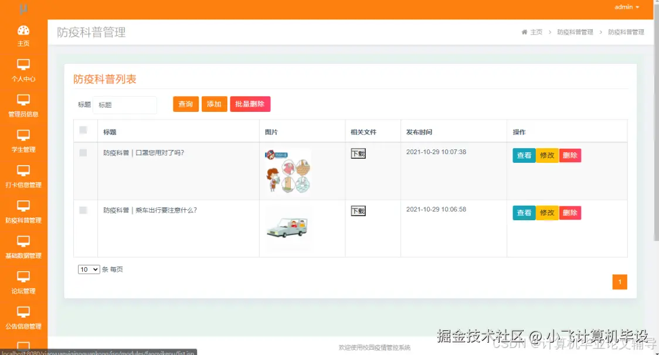Click the 防疫科普列表 panel heading
The height and width of the screenshot is (355, 659).
point(104,79)
